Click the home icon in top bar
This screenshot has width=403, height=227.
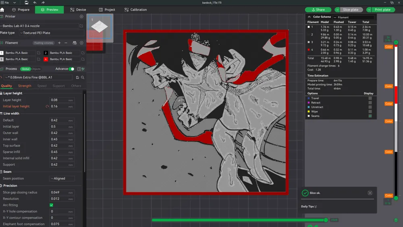tap(2, 10)
